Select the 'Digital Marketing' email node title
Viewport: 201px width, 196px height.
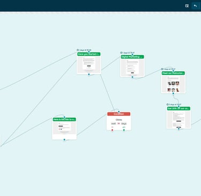coord(132,57)
